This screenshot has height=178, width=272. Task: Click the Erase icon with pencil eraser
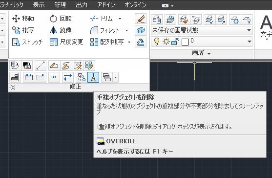pos(141,19)
